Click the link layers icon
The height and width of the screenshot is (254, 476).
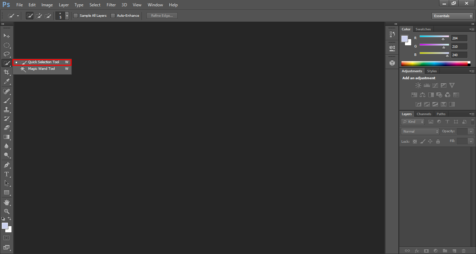coord(407,251)
